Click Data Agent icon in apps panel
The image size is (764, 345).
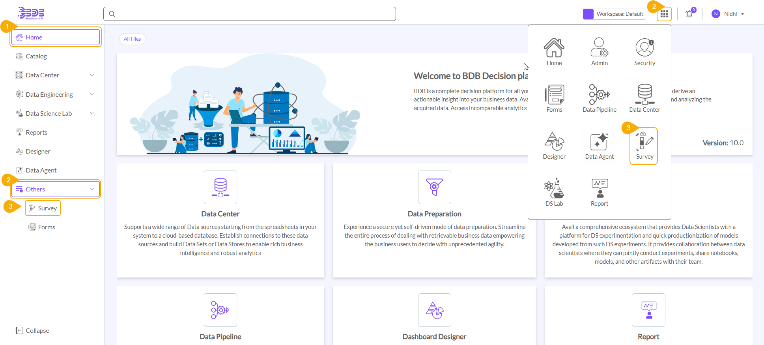pos(599,146)
